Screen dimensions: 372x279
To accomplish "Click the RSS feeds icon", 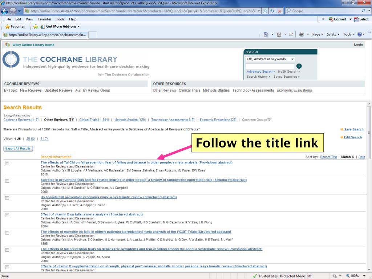I will click(x=279, y=35).
